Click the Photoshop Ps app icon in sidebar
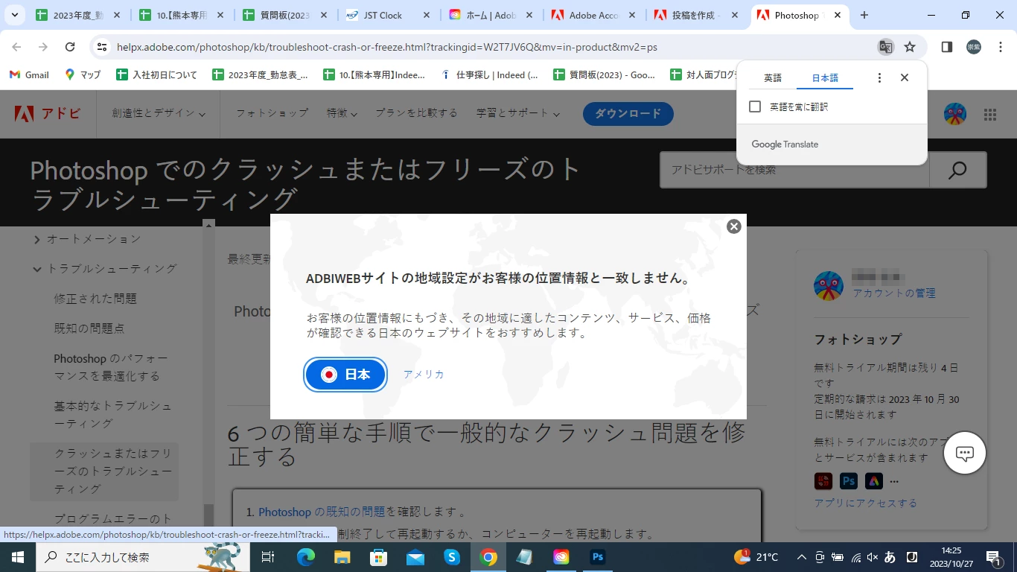1017x572 pixels. pyautogui.click(x=848, y=480)
